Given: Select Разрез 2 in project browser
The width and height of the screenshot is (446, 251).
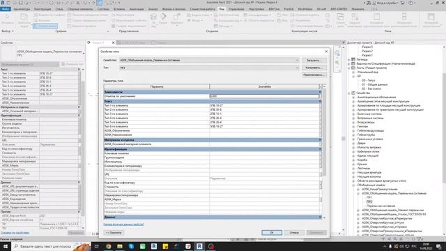Looking at the screenshot, I should [367, 51].
